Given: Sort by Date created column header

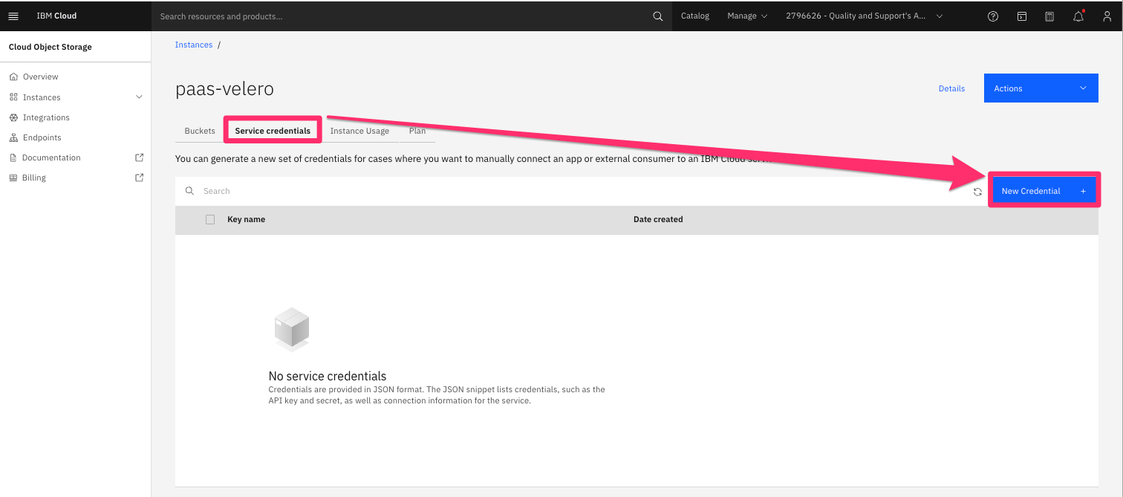Looking at the screenshot, I should coord(658,219).
